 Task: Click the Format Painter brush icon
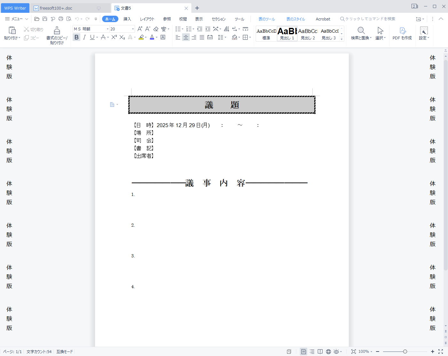(57, 31)
